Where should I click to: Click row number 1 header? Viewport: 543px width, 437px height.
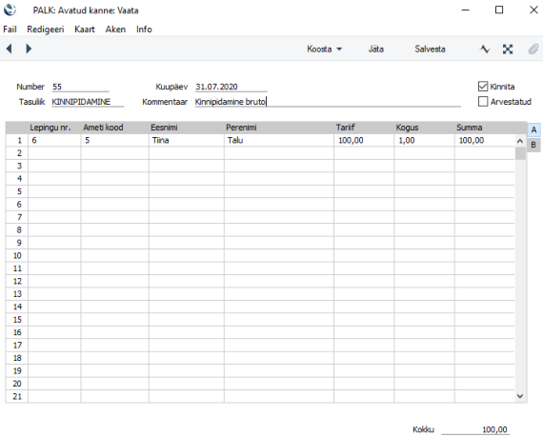[17, 141]
